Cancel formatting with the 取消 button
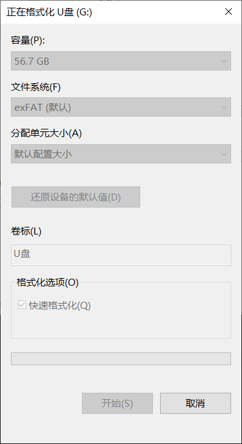 tap(195, 403)
